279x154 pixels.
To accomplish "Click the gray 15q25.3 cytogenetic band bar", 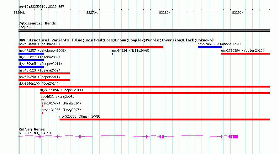I will pyautogui.click(x=144, y=30).
